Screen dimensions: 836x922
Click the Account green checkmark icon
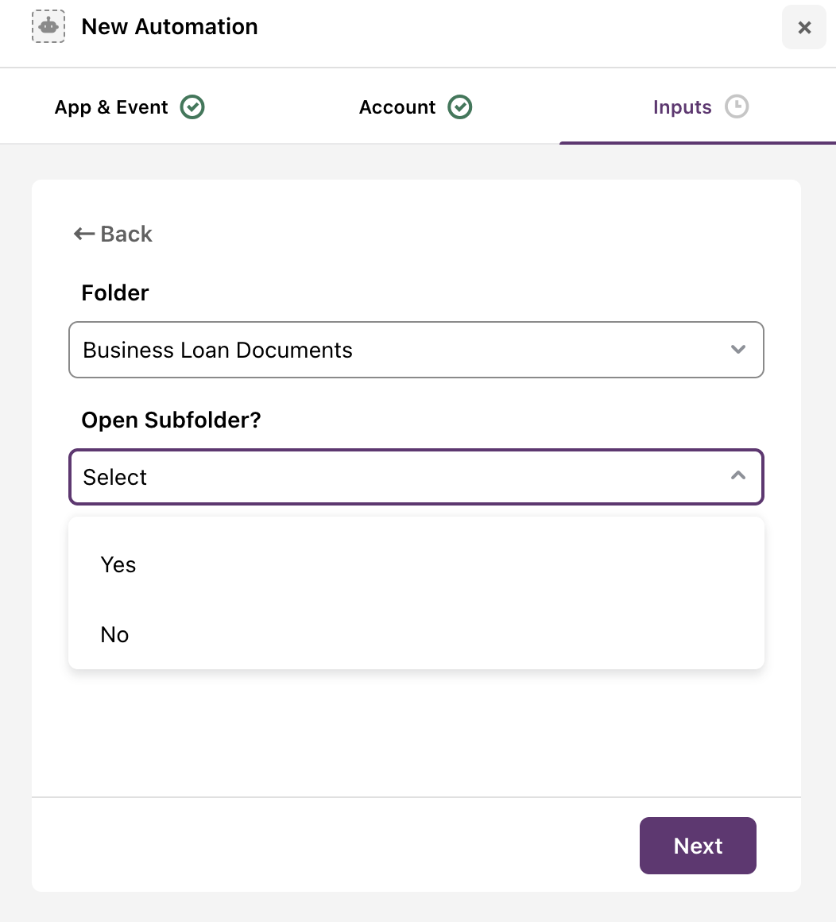(460, 107)
